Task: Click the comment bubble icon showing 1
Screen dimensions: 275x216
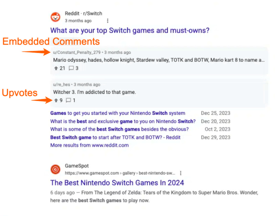Action: tap(68, 100)
